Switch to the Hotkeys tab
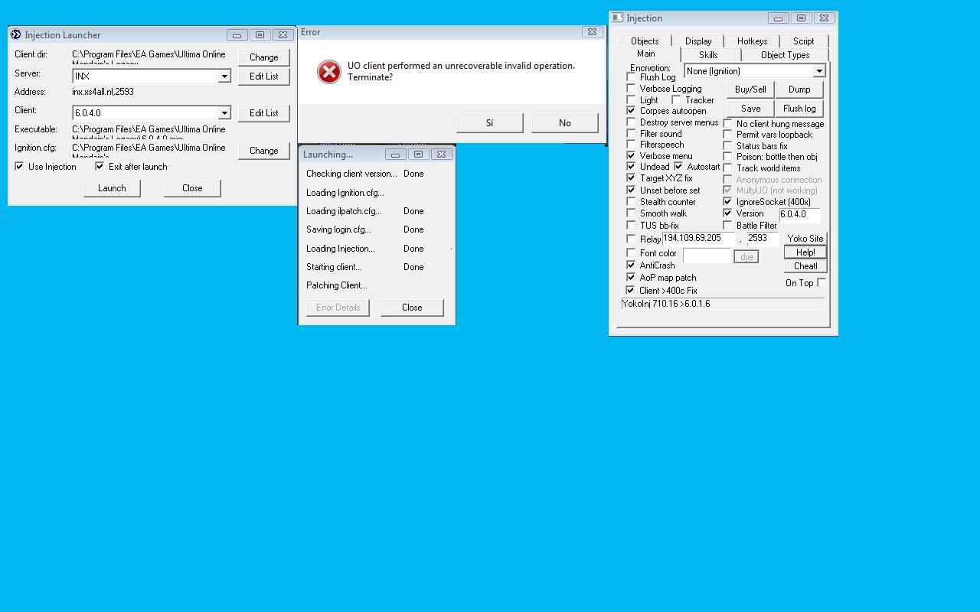 click(752, 41)
